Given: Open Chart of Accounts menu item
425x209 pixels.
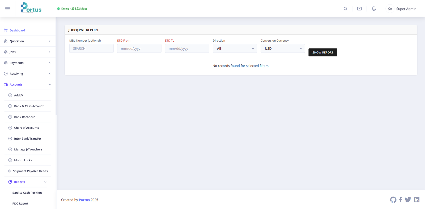Looking at the screenshot, I should (x=27, y=128).
